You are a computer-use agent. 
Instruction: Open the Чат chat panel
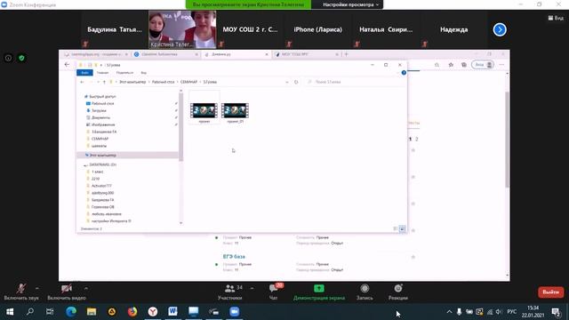pyautogui.click(x=273, y=292)
